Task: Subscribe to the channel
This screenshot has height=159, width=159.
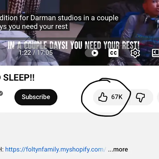Action: (x=36, y=97)
